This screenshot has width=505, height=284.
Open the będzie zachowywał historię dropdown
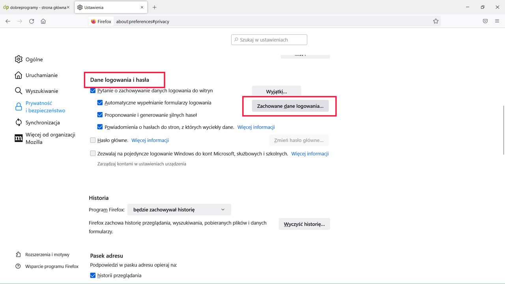click(x=179, y=209)
